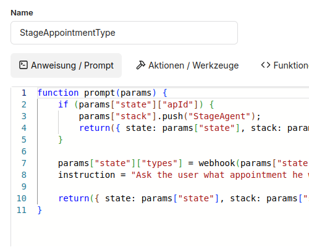
Task: Click line number 3 in the editor gutter
Action: coord(24,116)
